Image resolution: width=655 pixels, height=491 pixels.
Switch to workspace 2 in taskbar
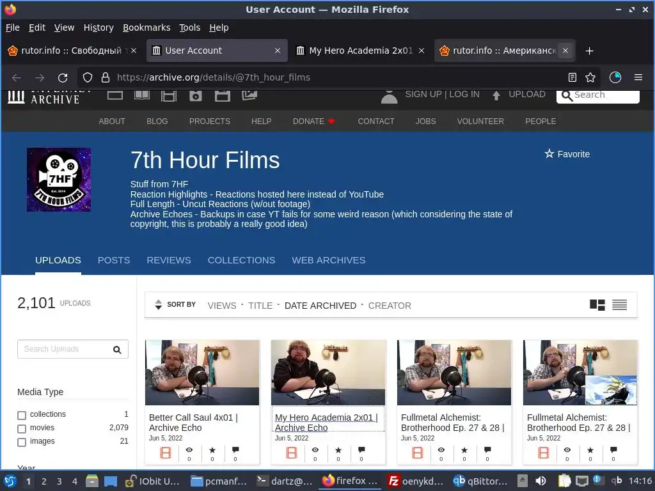click(44, 481)
